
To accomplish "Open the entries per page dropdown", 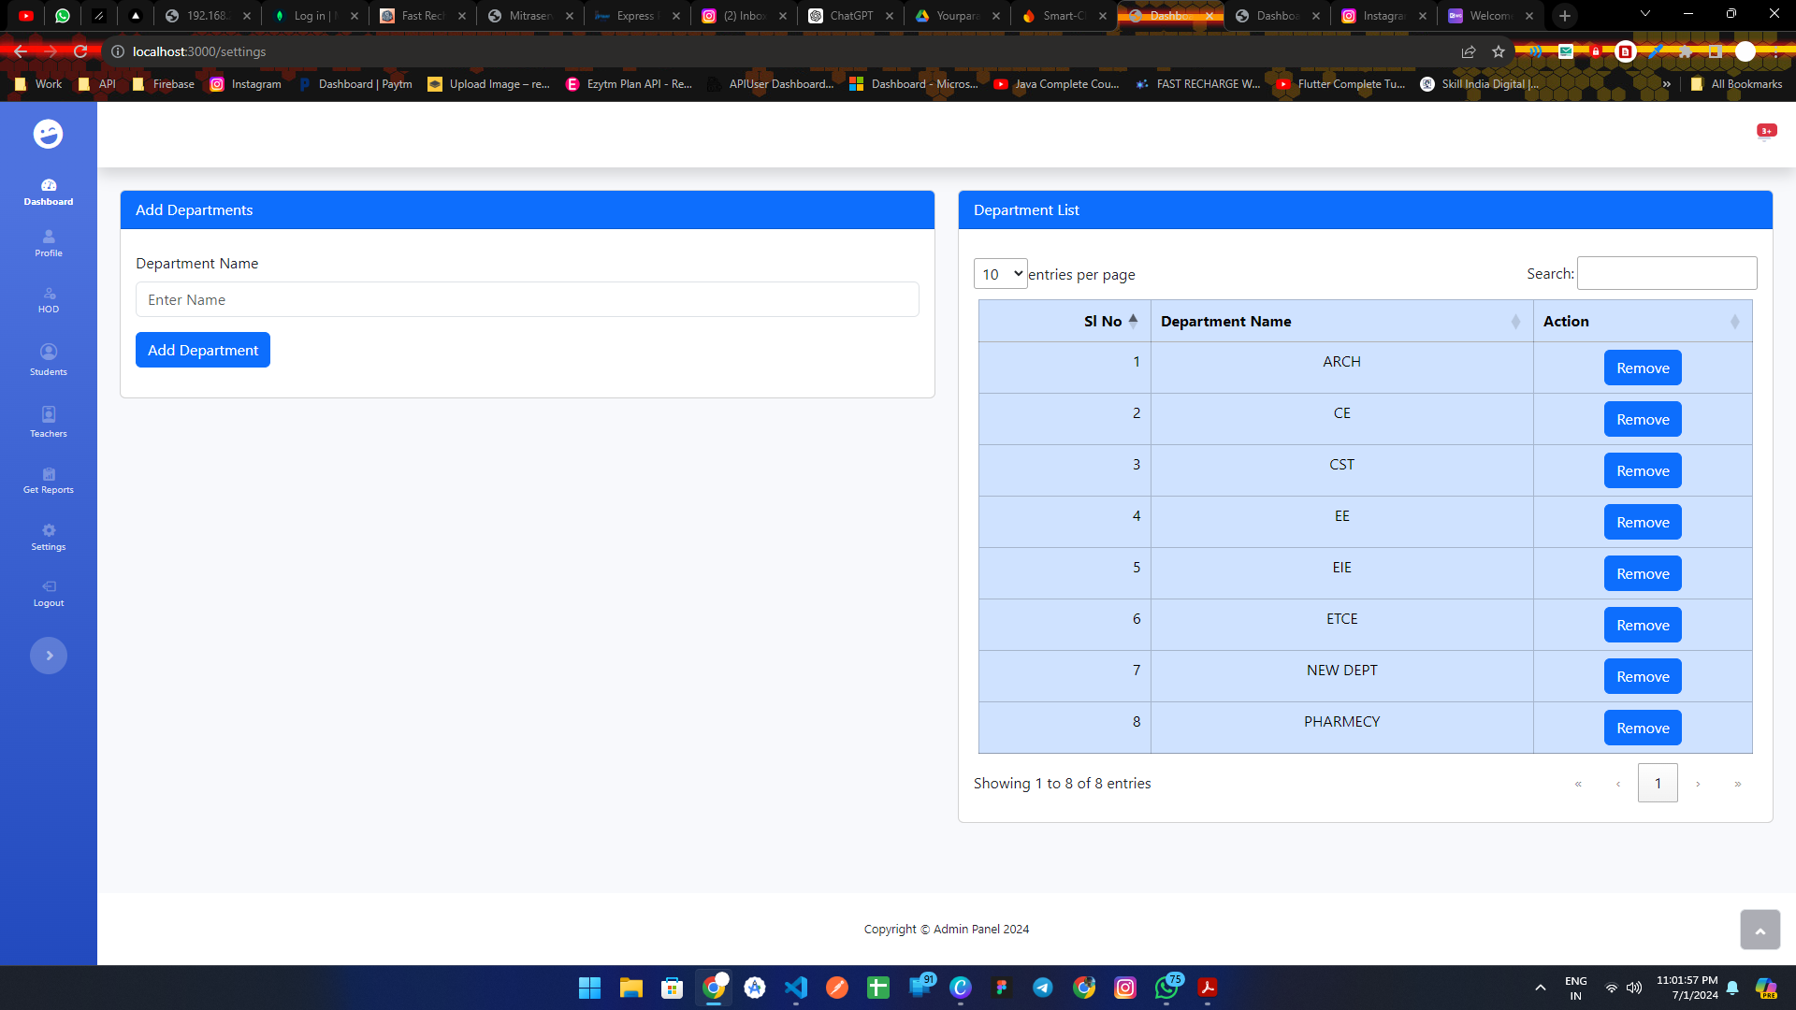I will 1000,274.
